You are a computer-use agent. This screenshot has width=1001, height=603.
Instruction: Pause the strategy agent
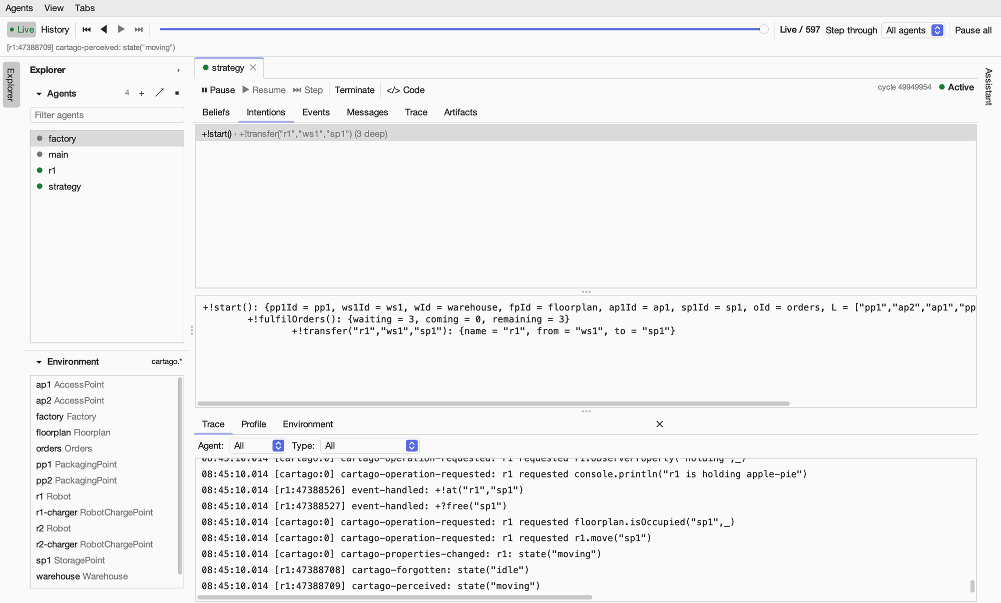click(218, 90)
